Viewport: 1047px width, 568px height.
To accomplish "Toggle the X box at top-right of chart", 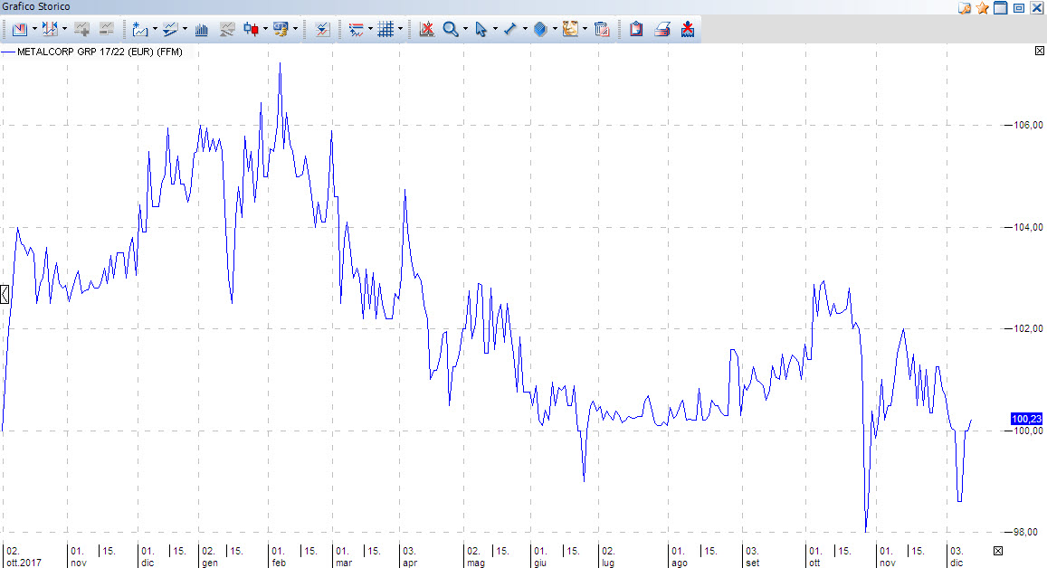I will (x=1039, y=52).
